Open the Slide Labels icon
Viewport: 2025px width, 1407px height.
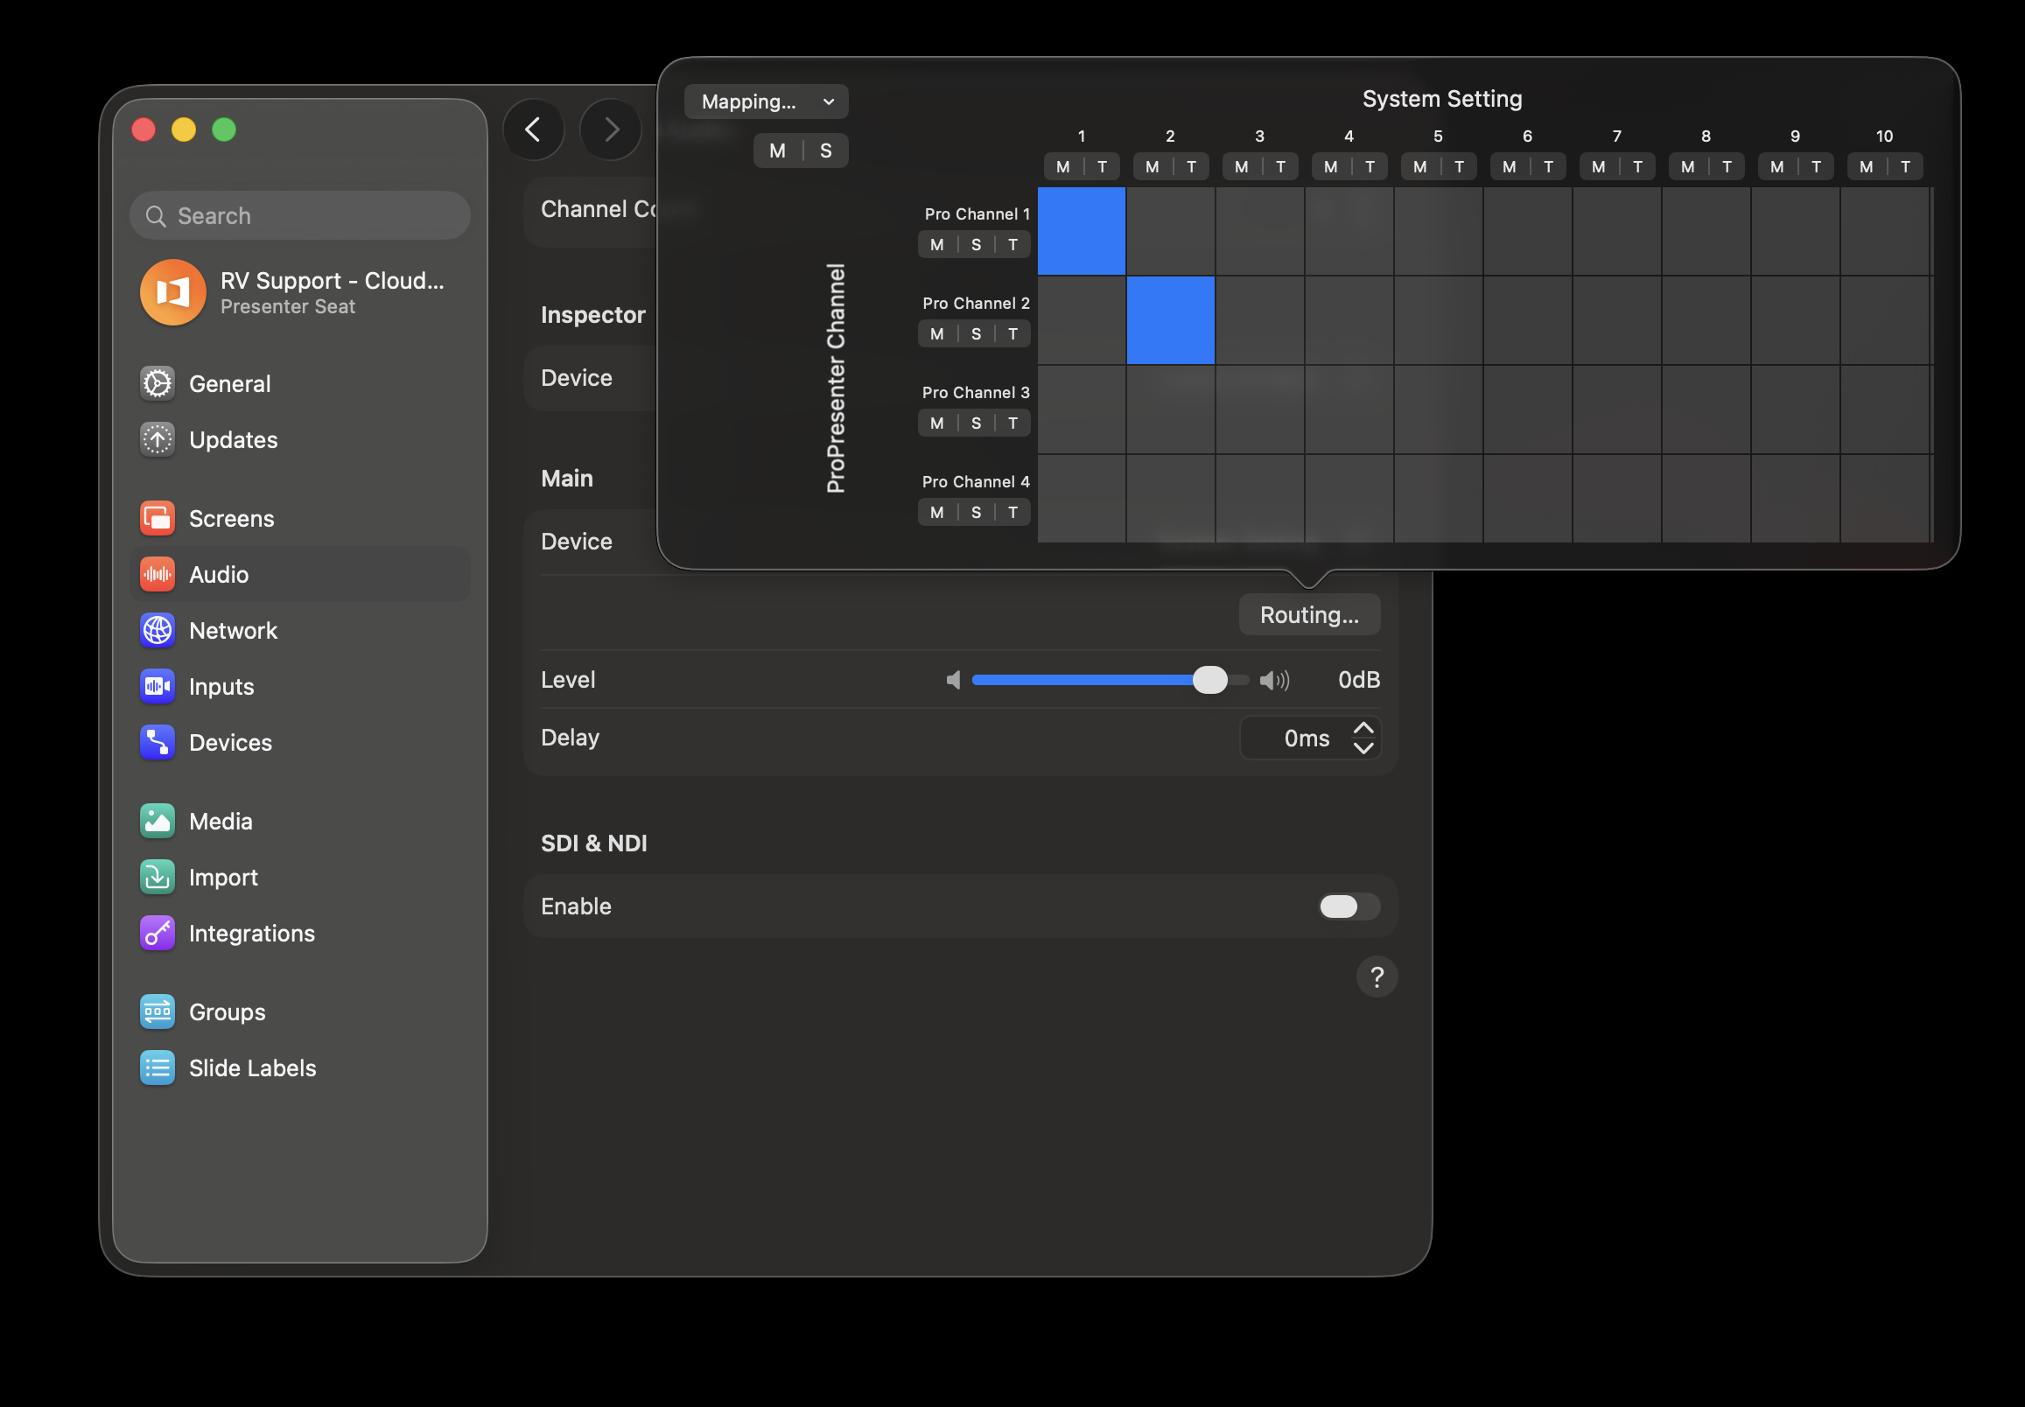click(x=158, y=1067)
